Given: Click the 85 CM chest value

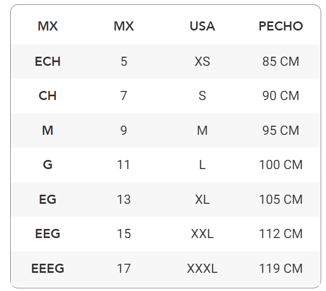Looking at the screenshot, I should tap(280, 62).
